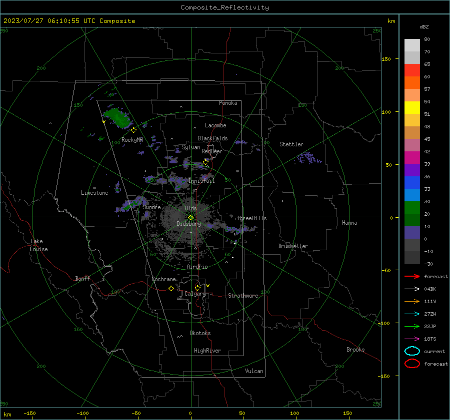Click the Stettler label
This screenshot has width=450, height=420.
click(x=291, y=144)
